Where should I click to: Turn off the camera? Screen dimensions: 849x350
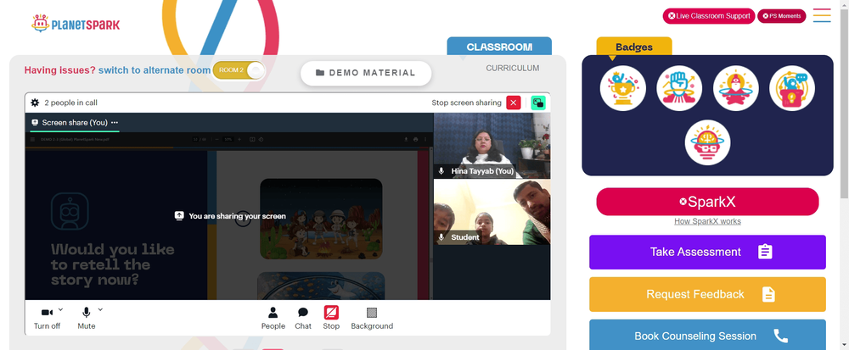click(x=47, y=318)
